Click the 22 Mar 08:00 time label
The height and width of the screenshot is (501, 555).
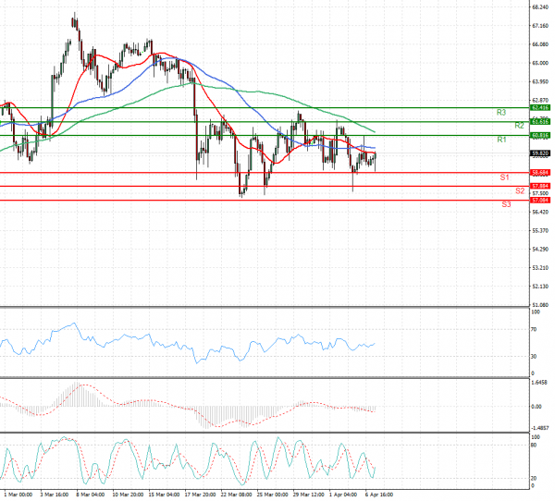pyautogui.click(x=236, y=495)
